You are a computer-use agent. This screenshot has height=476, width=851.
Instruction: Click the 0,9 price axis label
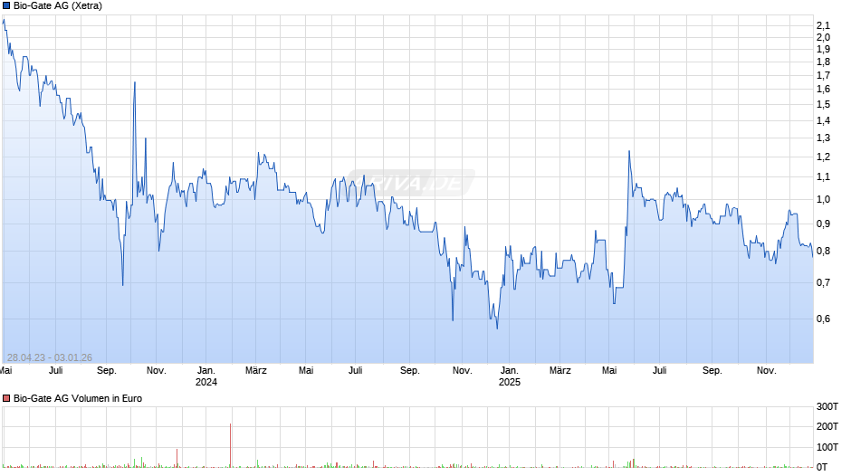(823, 224)
